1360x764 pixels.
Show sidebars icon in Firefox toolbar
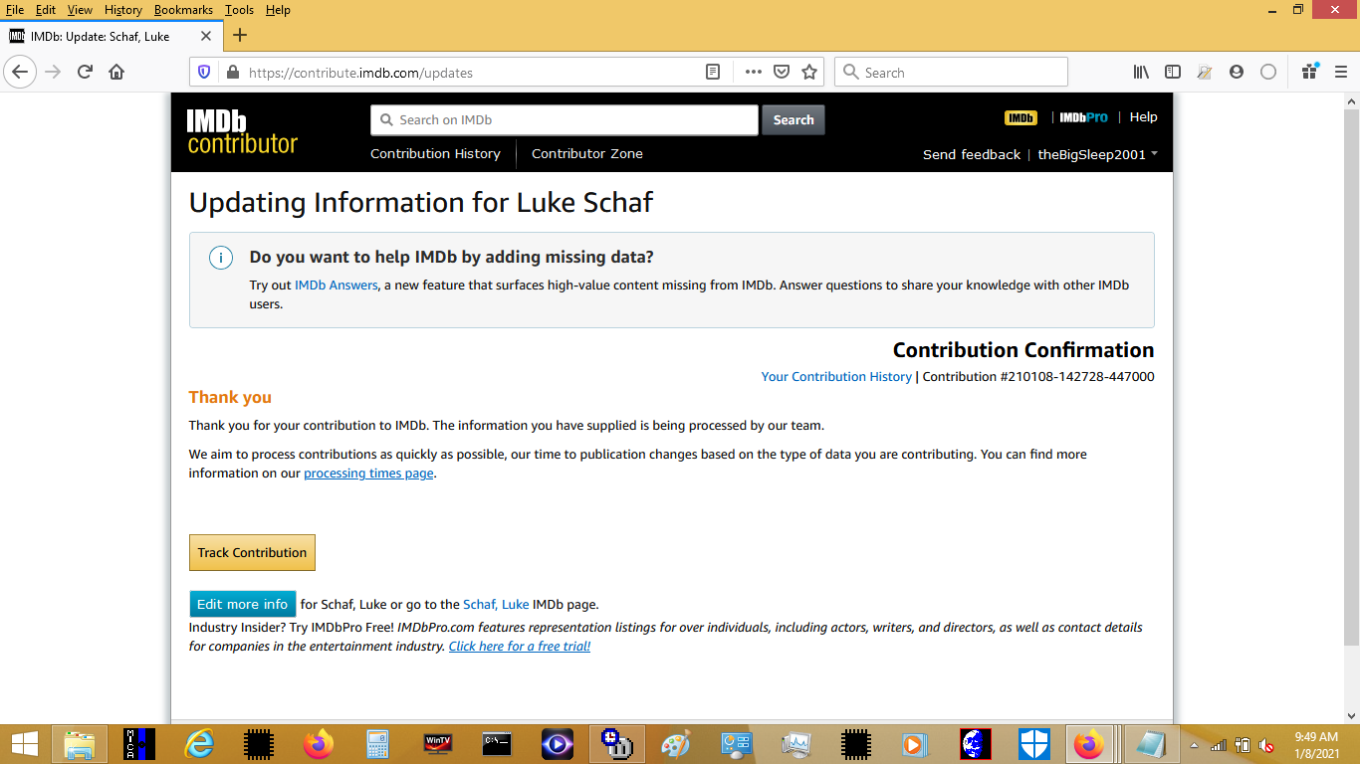click(x=1173, y=72)
